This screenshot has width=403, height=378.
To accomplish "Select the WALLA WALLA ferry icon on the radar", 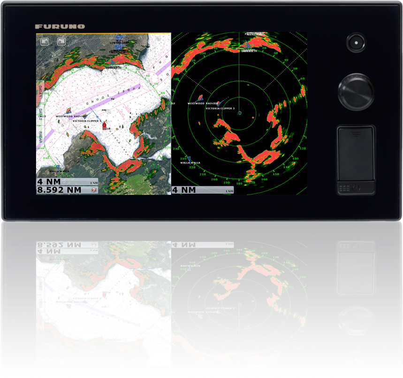I will pyautogui.click(x=189, y=159).
